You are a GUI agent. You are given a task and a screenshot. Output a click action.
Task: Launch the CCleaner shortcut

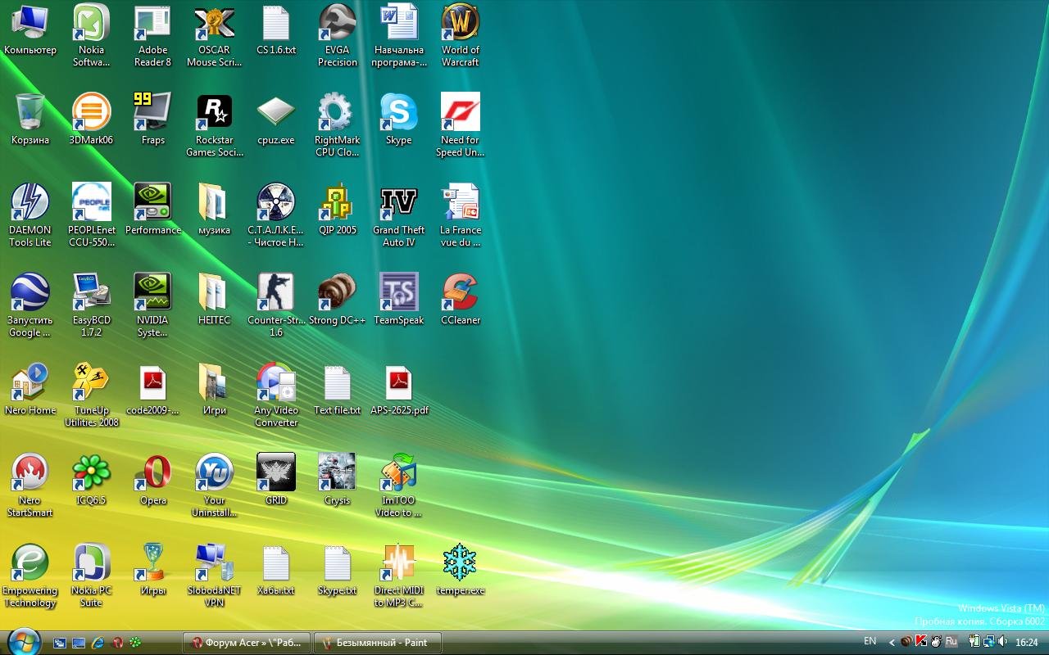[x=461, y=292]
